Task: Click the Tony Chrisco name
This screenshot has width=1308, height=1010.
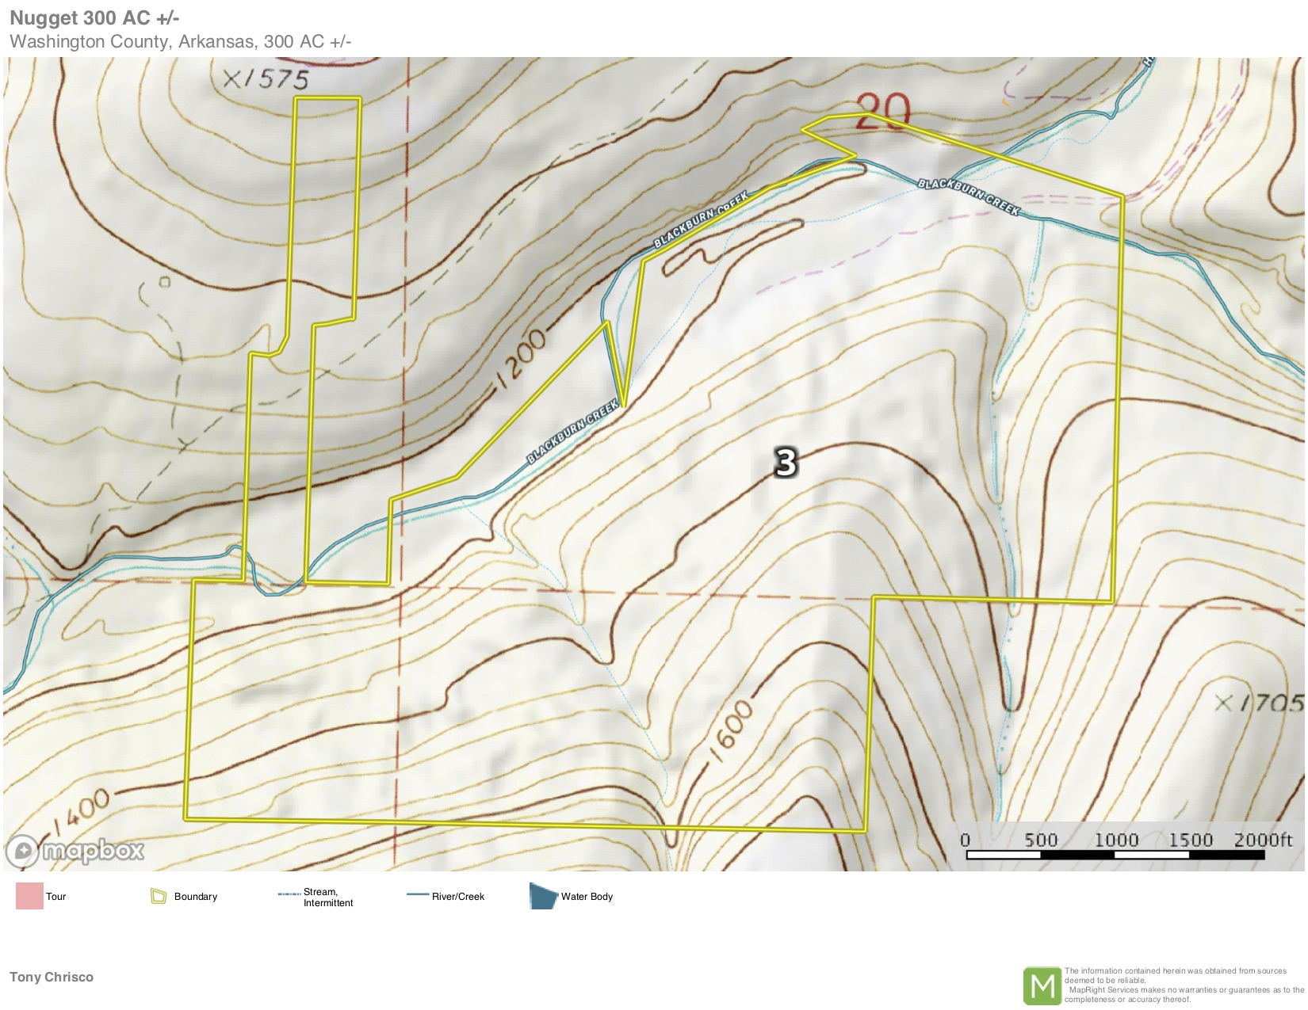Action: [x=52, y=977]
